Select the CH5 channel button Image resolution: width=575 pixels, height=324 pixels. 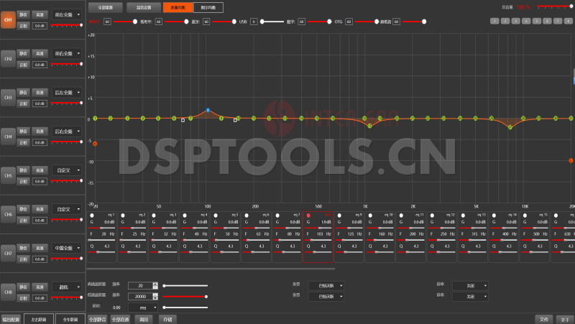[8, 175]
